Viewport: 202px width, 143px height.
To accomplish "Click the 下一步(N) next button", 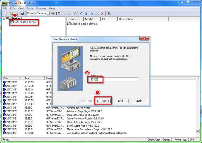I will coord(103,101).
